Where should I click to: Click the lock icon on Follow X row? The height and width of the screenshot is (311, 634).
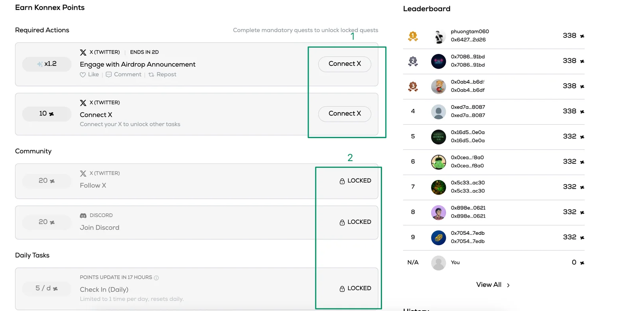pyautogui.click(x=342, y=181)
